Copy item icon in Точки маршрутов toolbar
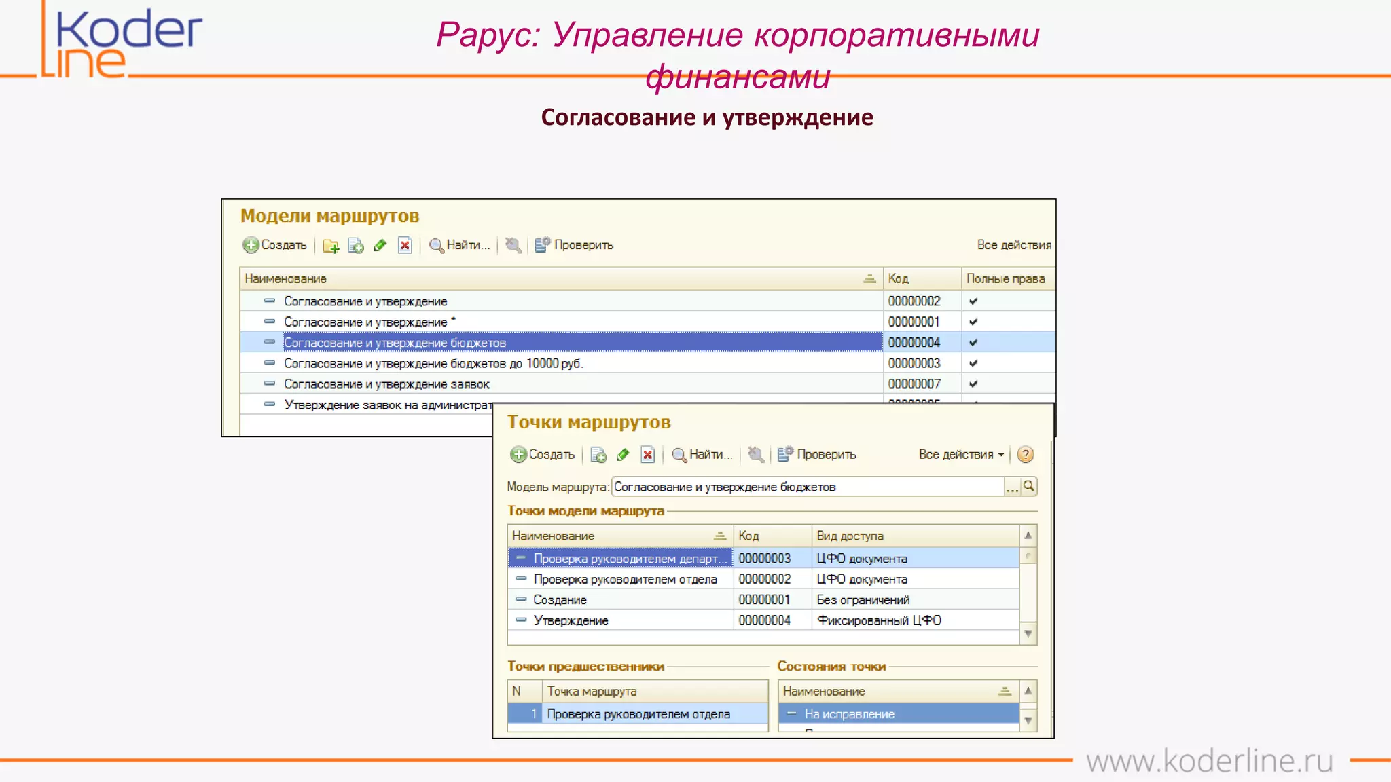 coord(598,455)
